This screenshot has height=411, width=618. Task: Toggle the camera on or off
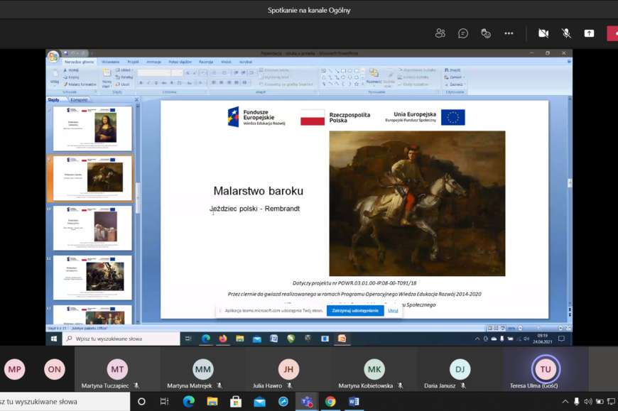[543, 33]
